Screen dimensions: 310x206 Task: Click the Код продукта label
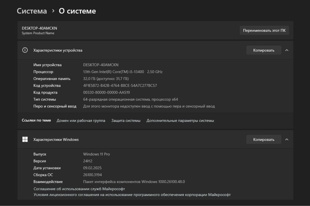(45, 92)
